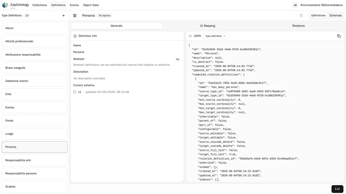Choose Datazione evento from the list
Screen dimensions: 346x194
[35, 81]
